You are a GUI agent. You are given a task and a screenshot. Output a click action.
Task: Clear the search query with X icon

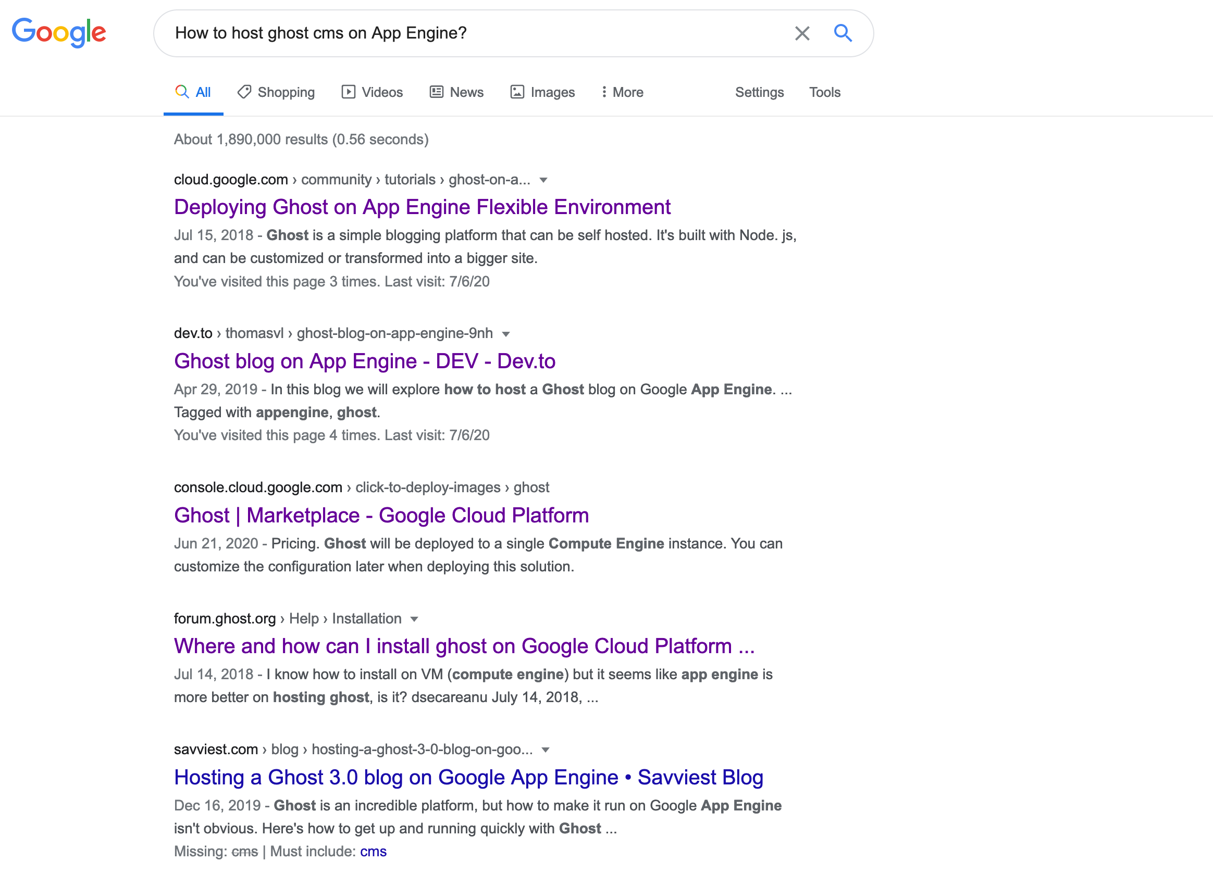[802, 33]
